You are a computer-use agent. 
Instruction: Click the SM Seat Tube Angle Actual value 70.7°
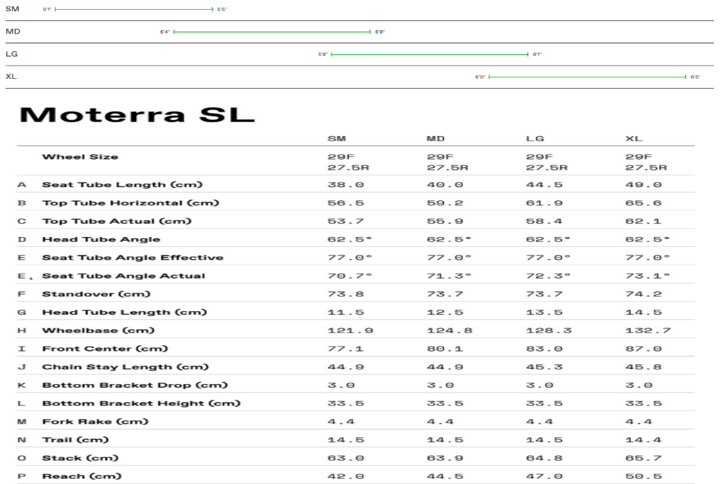(350, 276)
